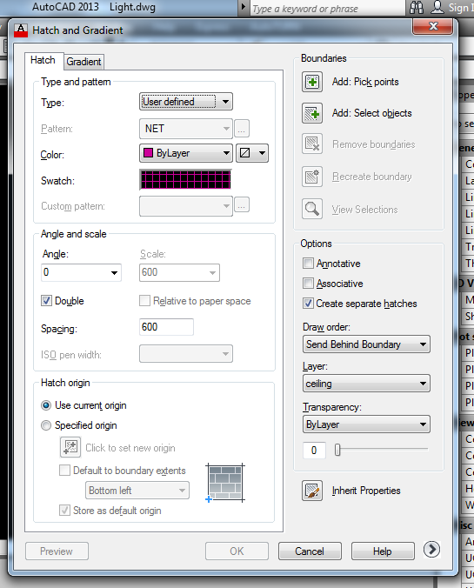Open the Bottom left origin dropdown
This screenshot has height=588, width=474.
pyautogui.click(x=137, y=491)
